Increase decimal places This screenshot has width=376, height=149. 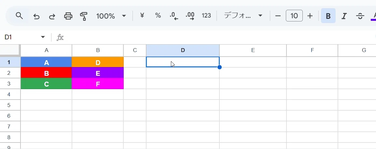tap(190, 16)
